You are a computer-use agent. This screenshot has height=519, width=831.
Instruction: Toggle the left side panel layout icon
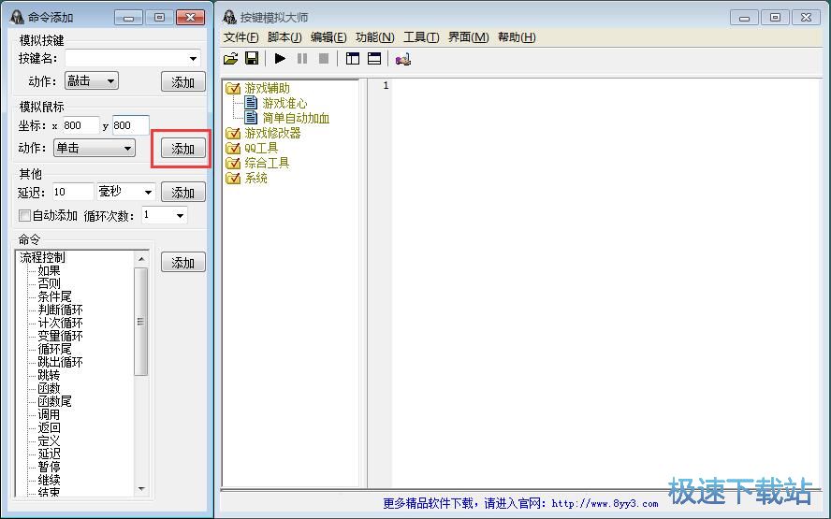point(353,59)
